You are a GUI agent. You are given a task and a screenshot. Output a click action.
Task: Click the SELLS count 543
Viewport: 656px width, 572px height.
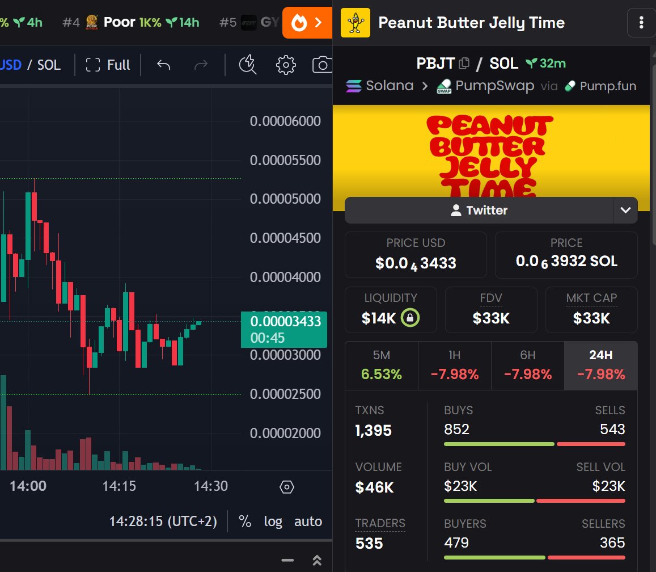point(612,429)
